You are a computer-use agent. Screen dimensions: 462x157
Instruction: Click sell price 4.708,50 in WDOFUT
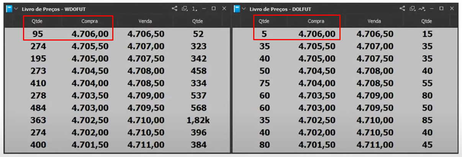146,83
